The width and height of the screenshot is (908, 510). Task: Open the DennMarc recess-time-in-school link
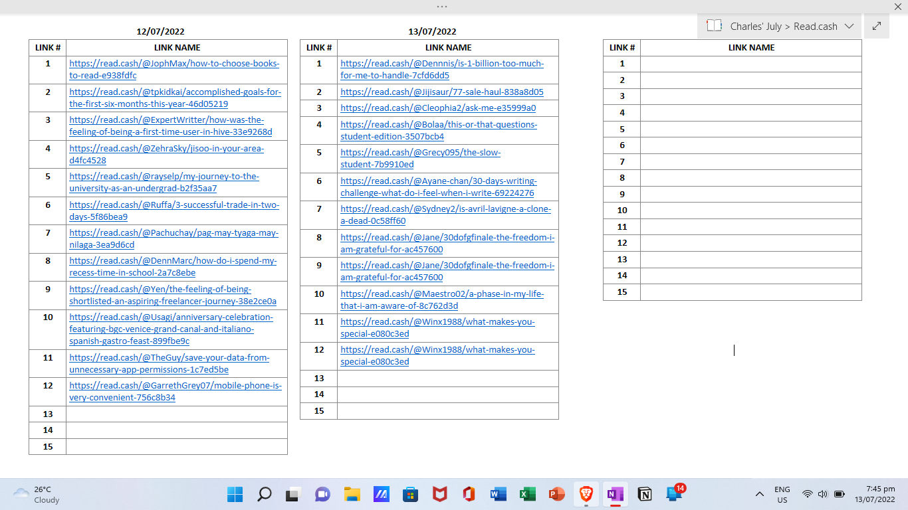pyautogui.click(x=173, y=266)
